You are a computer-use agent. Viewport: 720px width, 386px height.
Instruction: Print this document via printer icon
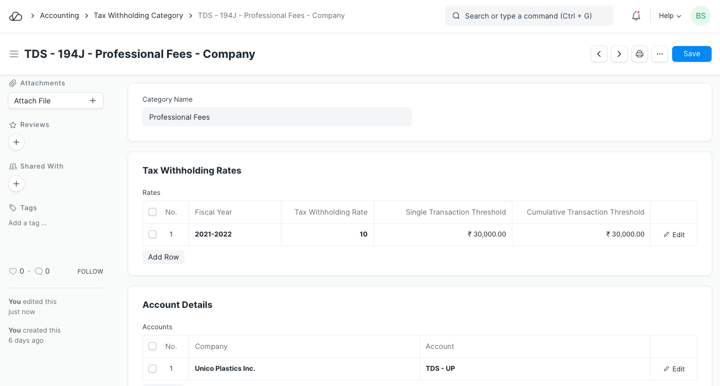click(x=640, y=54)
